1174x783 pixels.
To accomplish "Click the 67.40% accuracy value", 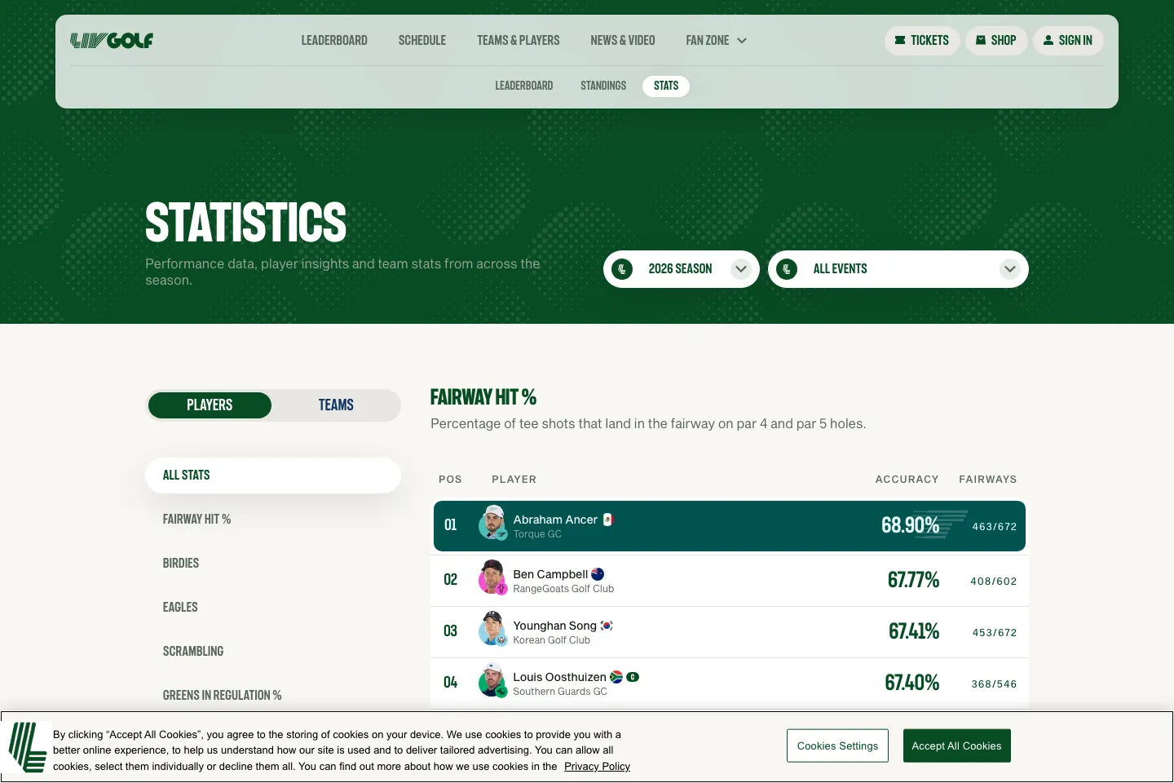I will pos(912,683).
